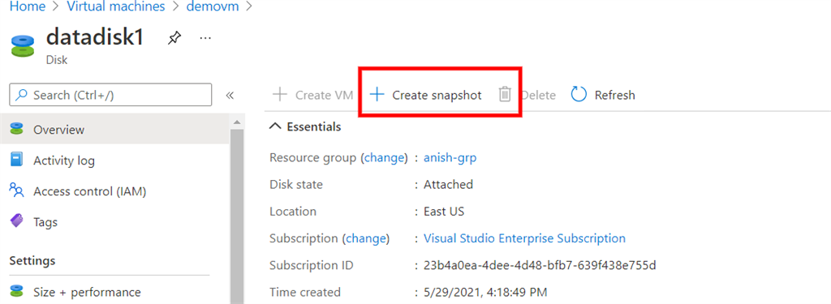Collapse the sidebar with double chevron
Image resolution: width=831 pixels, height=304 pixels.
point(230,96)
